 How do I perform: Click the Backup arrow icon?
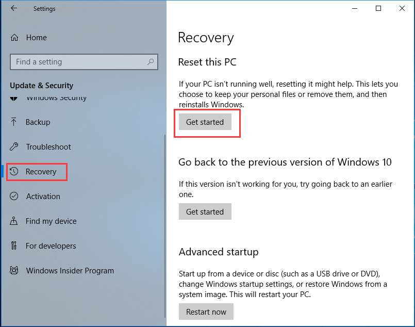click(14, 122)
